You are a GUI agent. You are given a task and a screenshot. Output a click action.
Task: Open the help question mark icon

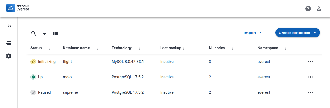click(x=308, y=9)
